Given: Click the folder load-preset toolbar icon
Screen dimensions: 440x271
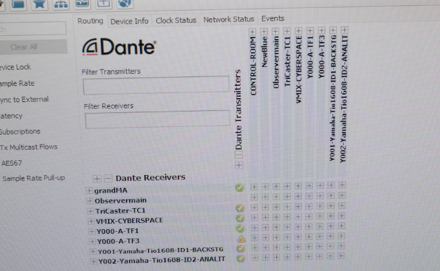Looking at the screenshot, I should click(18, 5).
